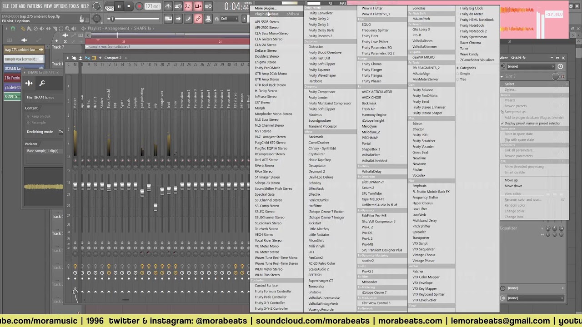Select ValhallaVintageVerb plugin
Viewport: 582px width, 327px height.
[323, 304]
